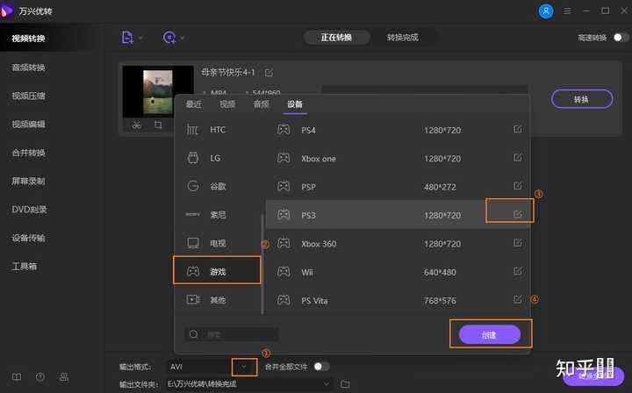The height and width of the screenshot is (393, 632).
Task: Select the PSP preset row
Action: [x=398, y=187]
